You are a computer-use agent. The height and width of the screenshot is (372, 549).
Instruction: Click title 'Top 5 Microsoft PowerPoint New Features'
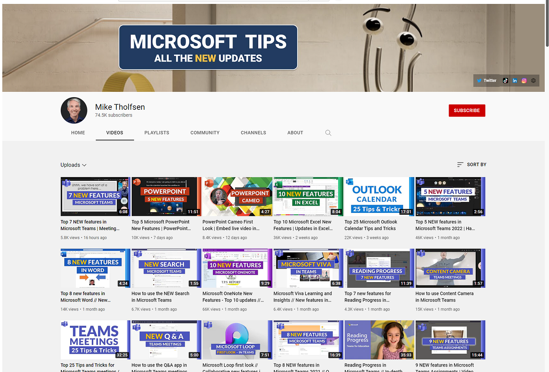coord(161,225)
